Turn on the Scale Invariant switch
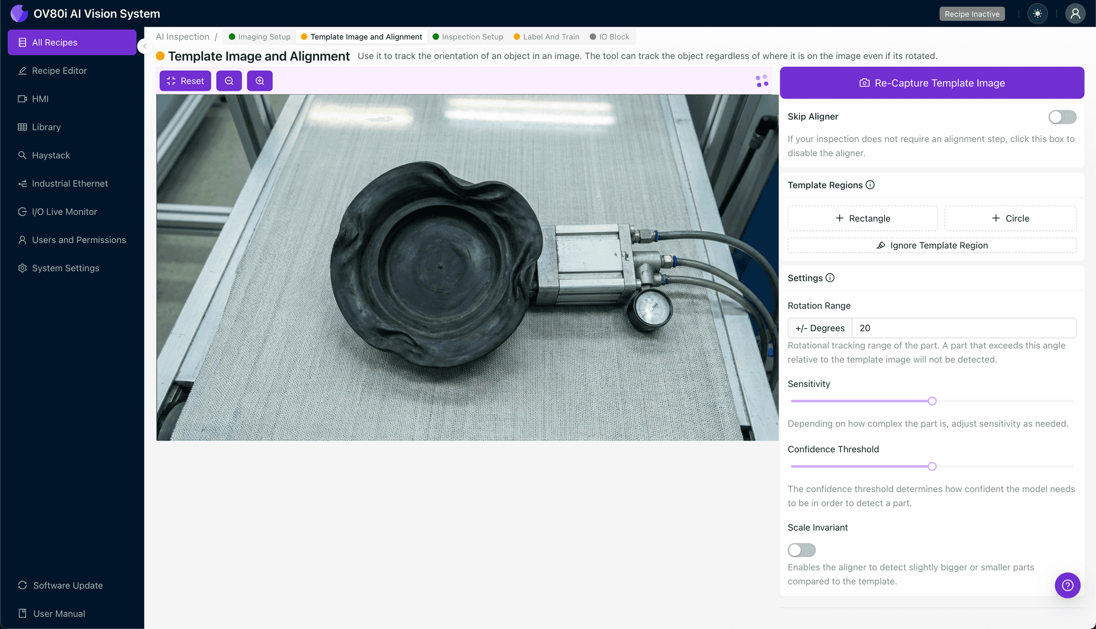The height and width of the screenshot is (629, 1096). (x=801, y=550)
